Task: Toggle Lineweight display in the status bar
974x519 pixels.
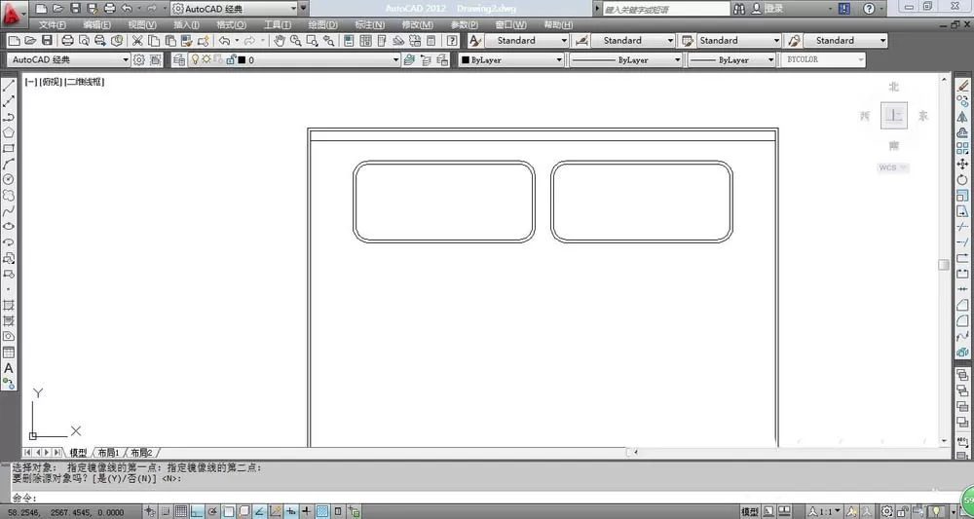Action: click(307, 511)
